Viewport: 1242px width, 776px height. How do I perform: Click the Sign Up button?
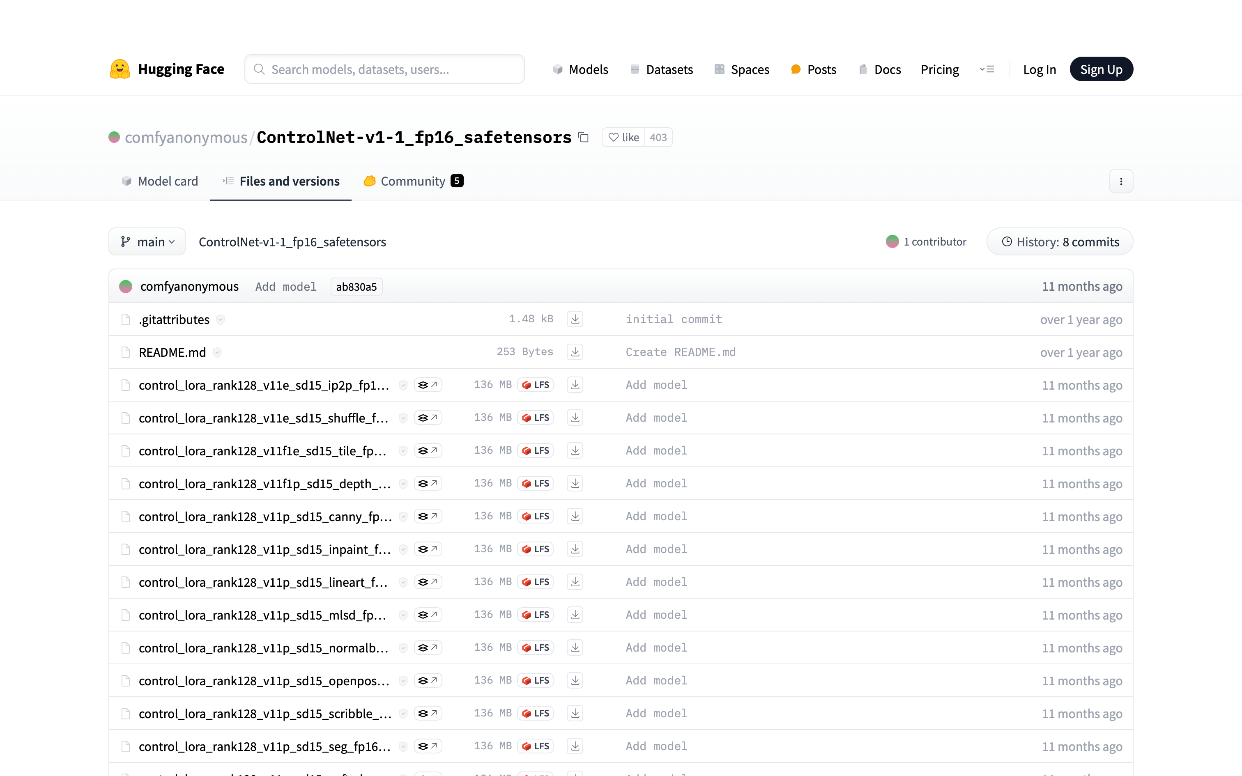(x=1101, y=69)
